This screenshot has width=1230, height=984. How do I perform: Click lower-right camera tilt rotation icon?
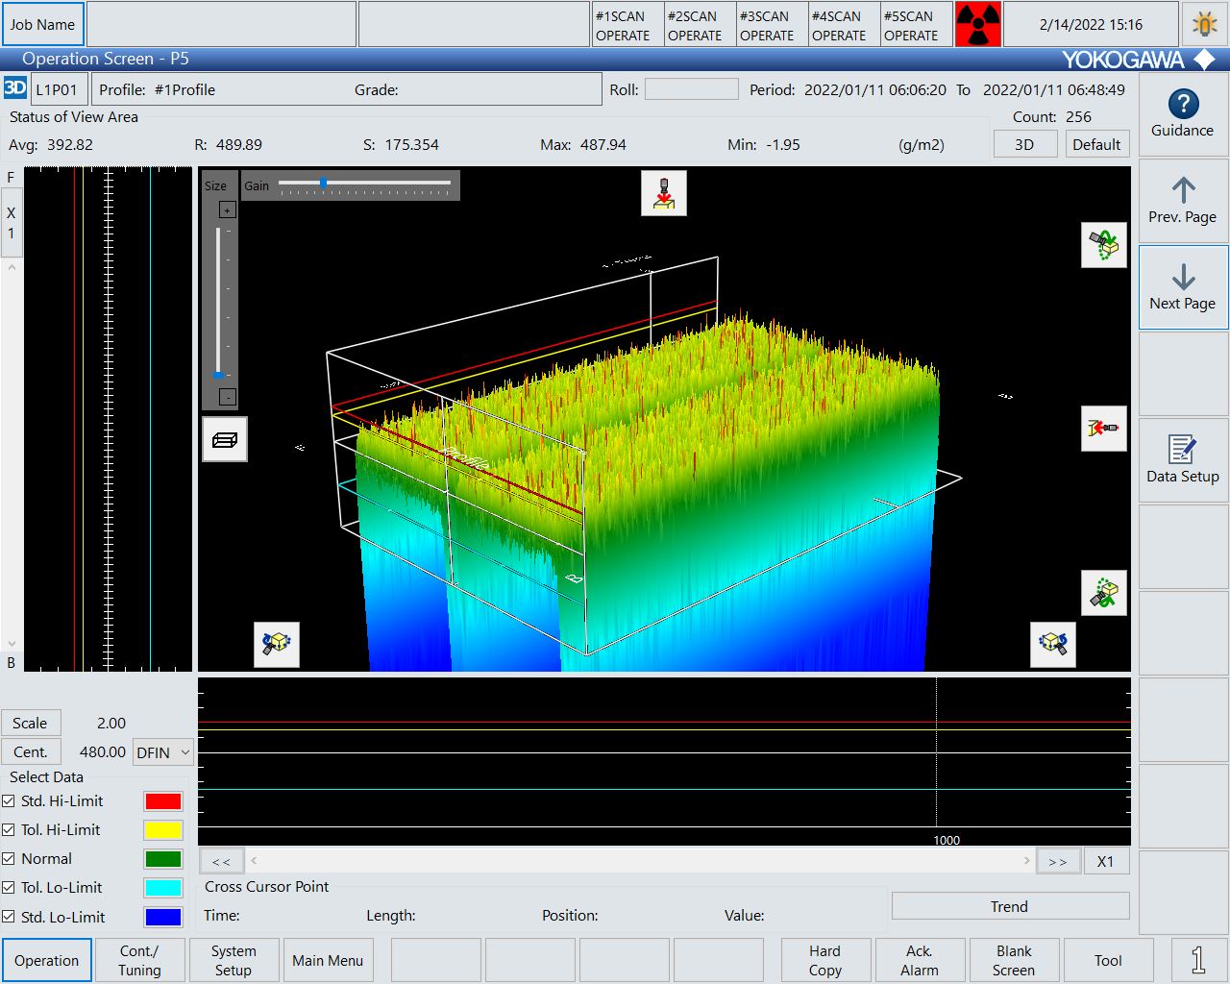click(1103, 593)
